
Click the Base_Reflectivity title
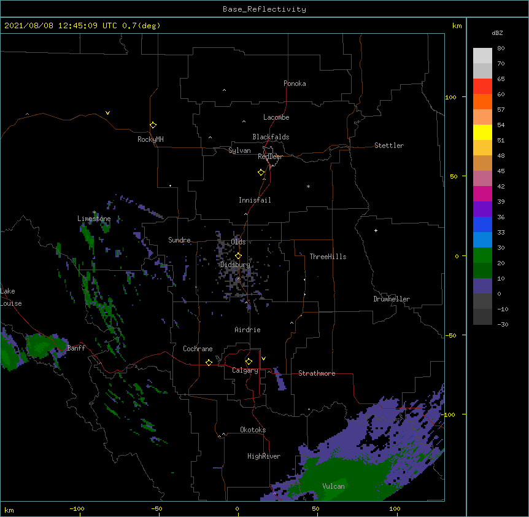click(264, 9)
